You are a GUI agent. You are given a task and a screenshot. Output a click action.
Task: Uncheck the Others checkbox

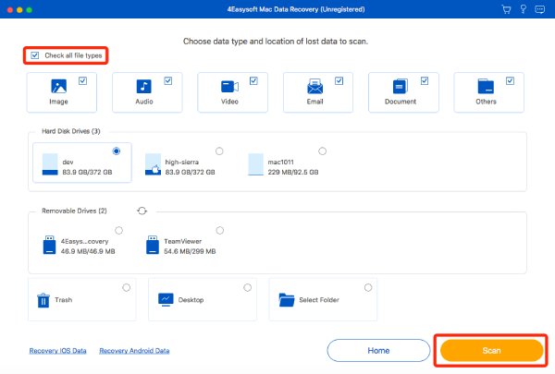(510, 80)
